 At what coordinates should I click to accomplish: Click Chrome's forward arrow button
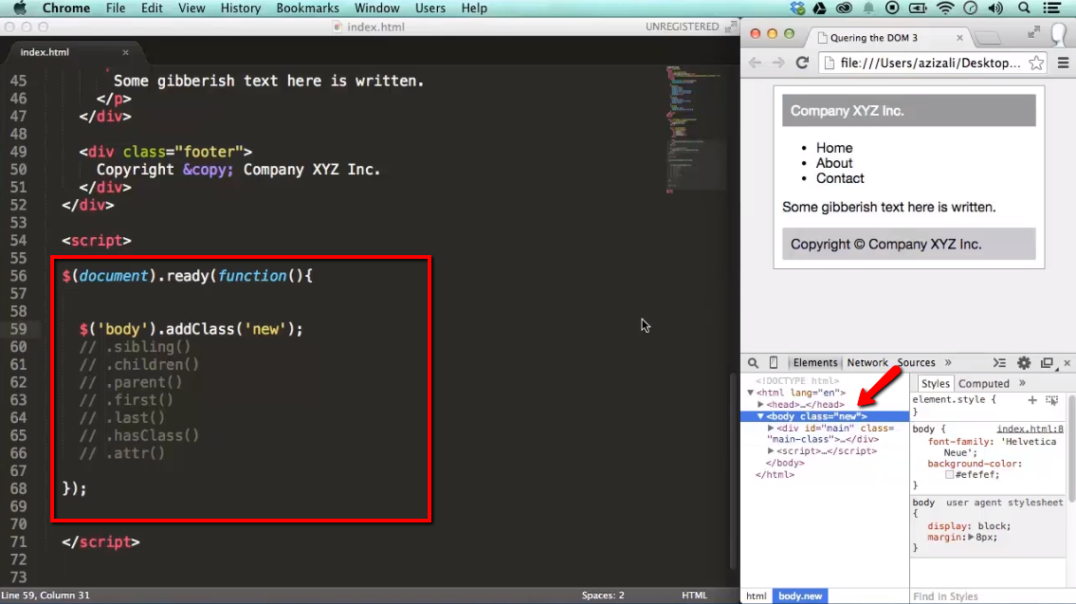click(778, 64)
